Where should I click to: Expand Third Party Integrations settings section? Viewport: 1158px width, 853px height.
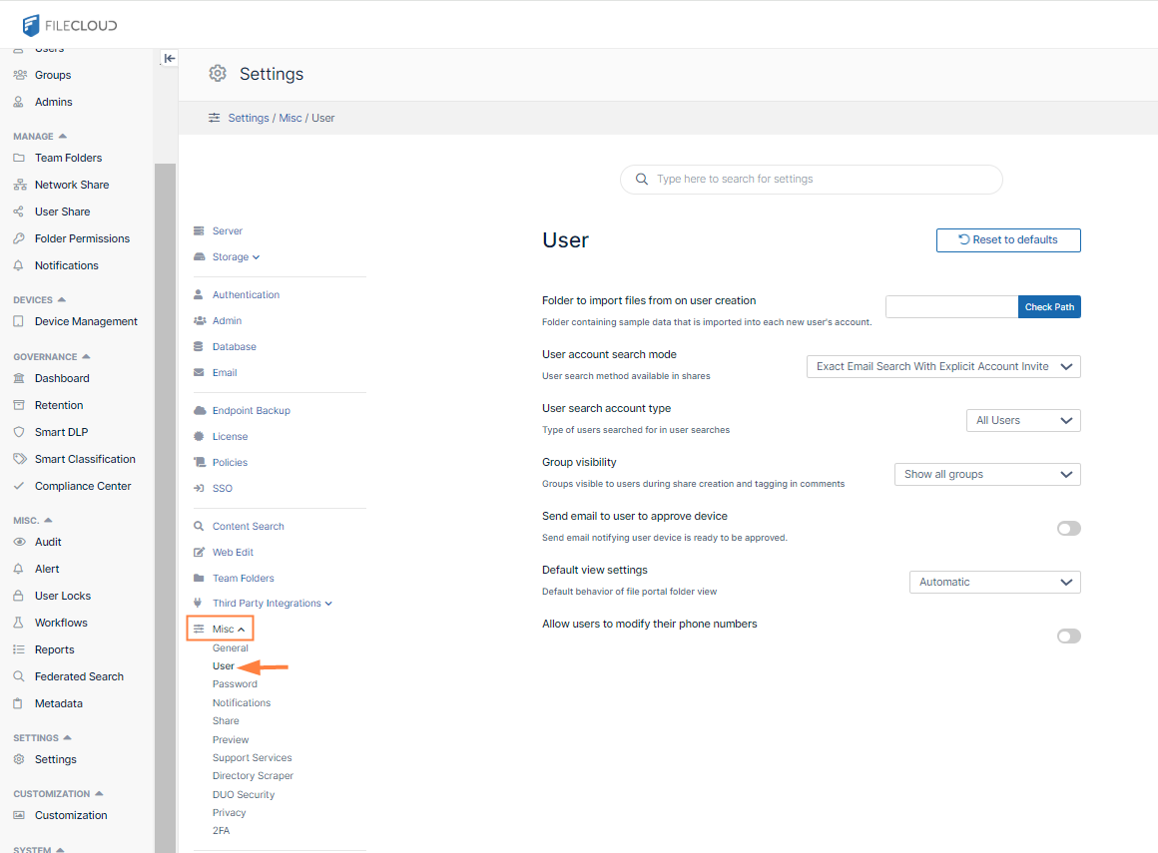[x=272, y=604]
